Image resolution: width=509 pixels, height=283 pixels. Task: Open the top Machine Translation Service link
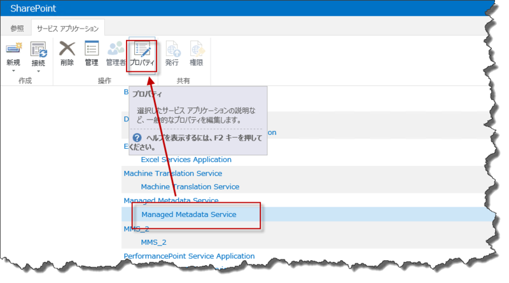tap(172, 174)
